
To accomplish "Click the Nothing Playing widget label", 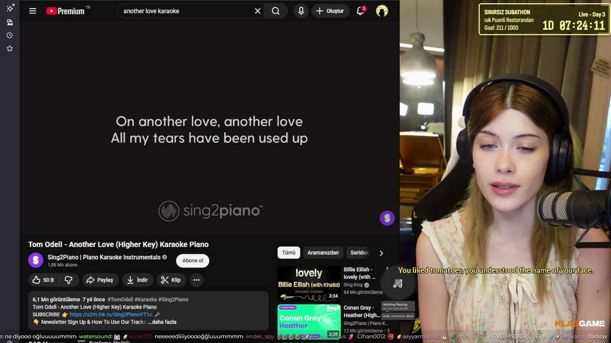I will coord(395,304).
